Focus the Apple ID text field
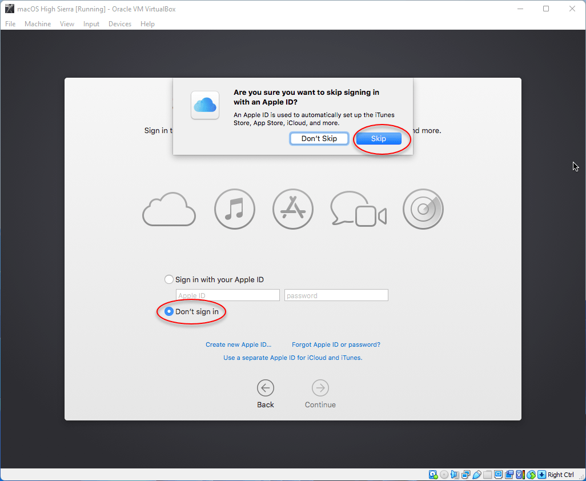 pos(227,295)
